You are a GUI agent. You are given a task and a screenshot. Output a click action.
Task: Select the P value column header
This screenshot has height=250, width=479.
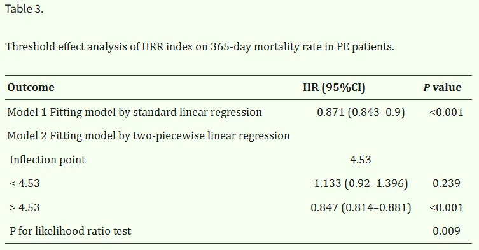(442, 87)
